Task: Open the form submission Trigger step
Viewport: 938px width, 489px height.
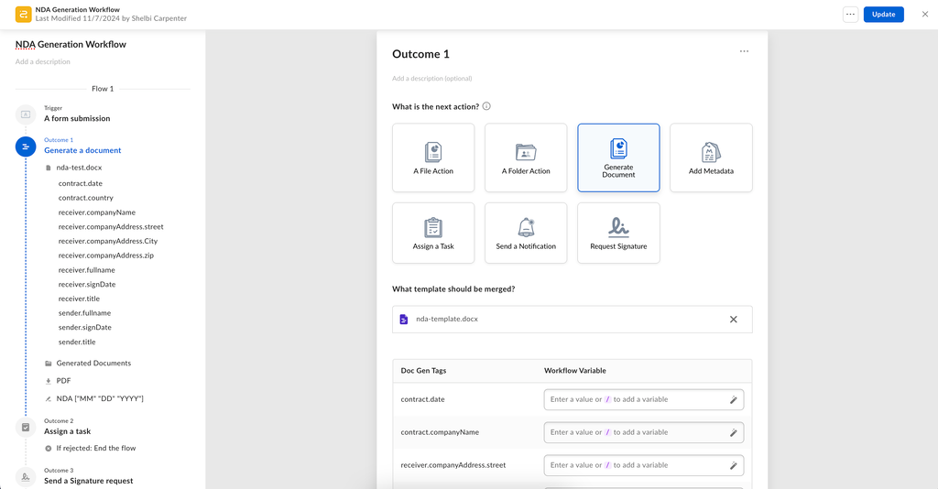Action: [x=77, y=118]
